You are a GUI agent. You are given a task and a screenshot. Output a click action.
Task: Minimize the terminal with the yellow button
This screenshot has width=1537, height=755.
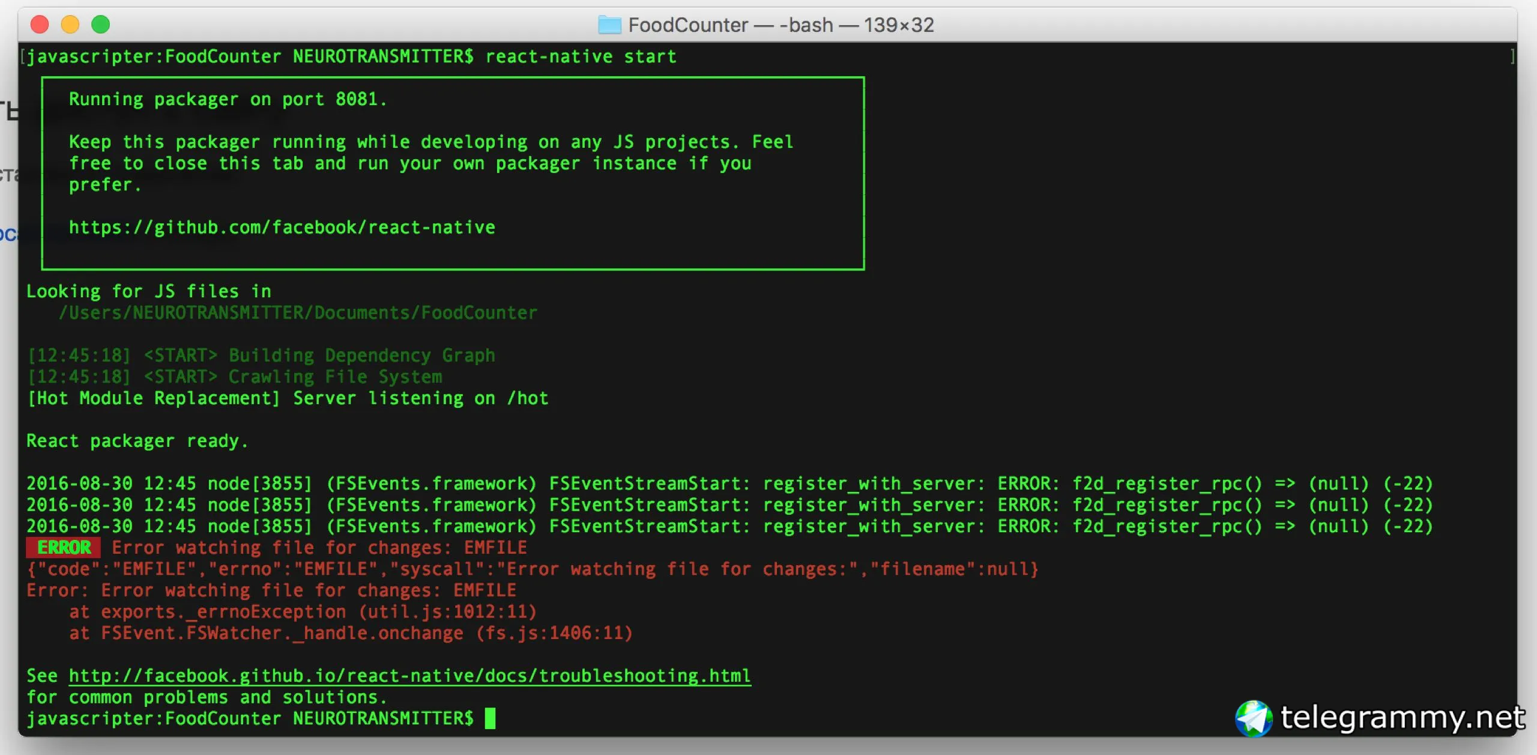pos(70,25)
